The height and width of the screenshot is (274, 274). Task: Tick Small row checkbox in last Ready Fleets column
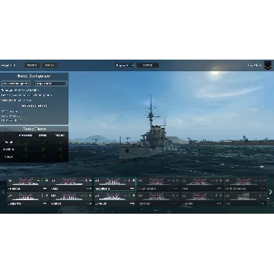[60, 142]
